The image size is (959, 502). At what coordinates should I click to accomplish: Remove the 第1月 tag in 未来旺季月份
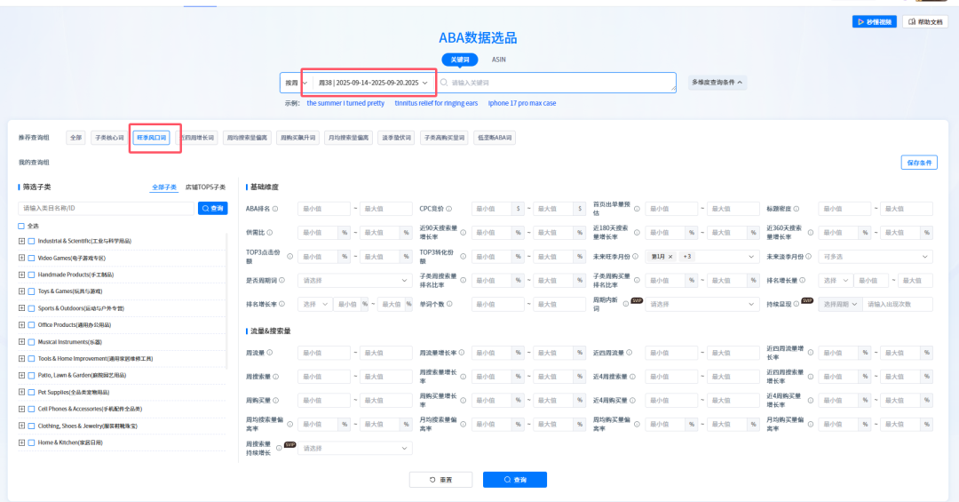670,257
